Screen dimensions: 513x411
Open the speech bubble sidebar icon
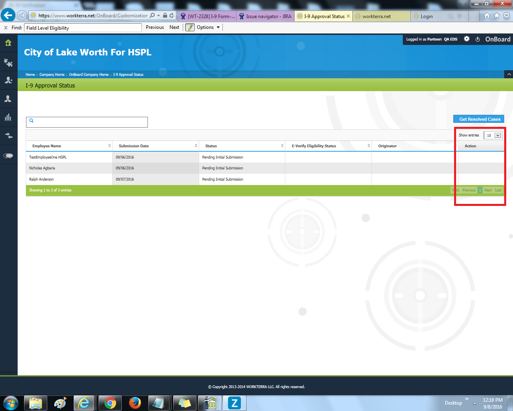8,156
